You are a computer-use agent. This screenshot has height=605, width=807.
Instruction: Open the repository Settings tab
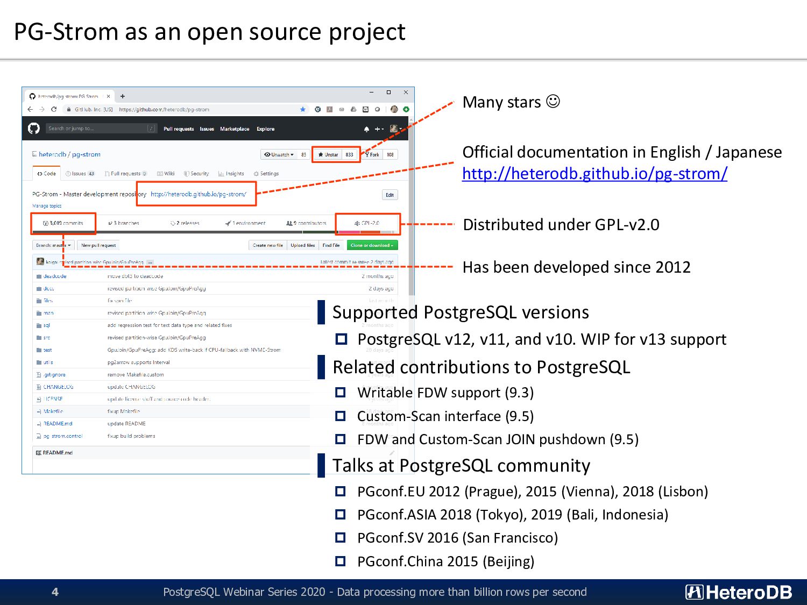(x=266, y=174)
